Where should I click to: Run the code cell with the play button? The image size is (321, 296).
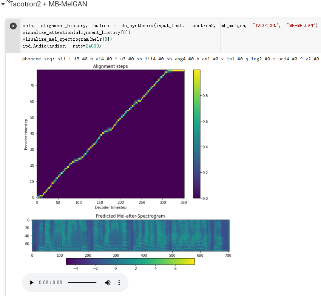pyautogui.click(x=13, y=26)
